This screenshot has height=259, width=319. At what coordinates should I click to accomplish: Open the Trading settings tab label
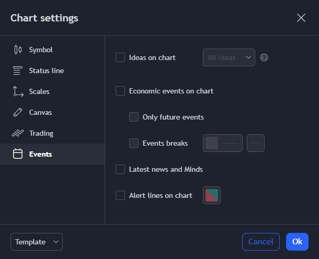click(x=41, y=133)
